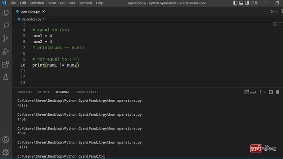This screenshot has height=159, width=283.
Task: Place cursor in 'num2 = 4' line
Action: (42, 42)
